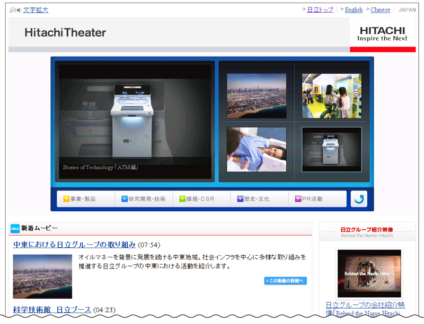The height and width of the screenshot is (324, 424).
Task: Click the magnifier text-enlarge icon
Action: coord(12,10)
